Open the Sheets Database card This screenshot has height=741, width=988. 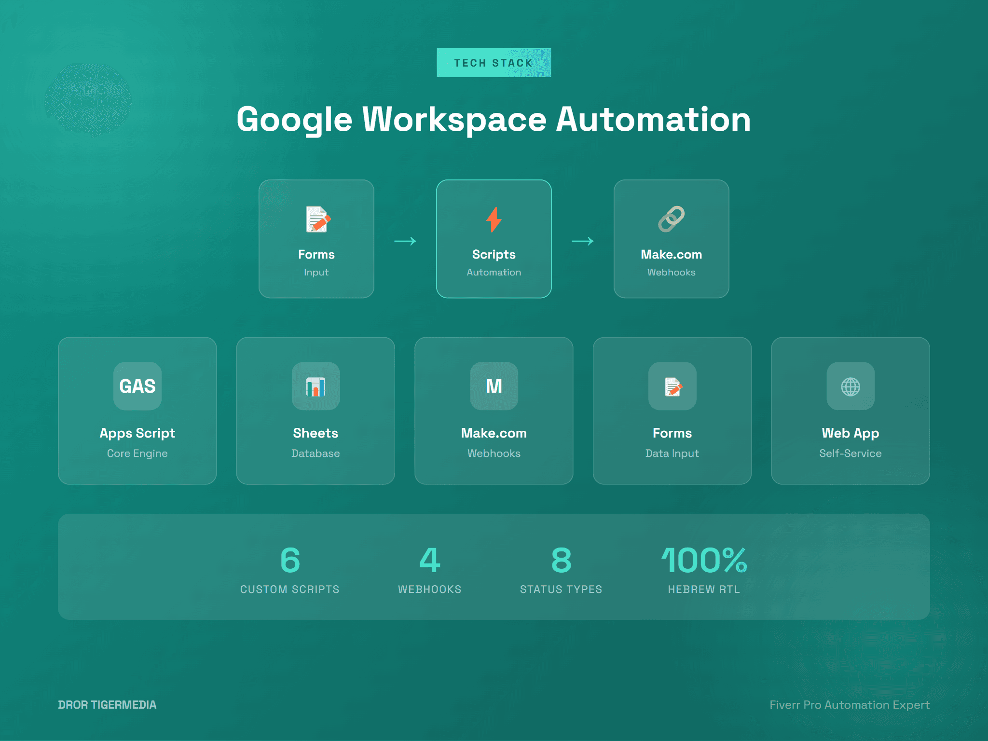(315, 410)
